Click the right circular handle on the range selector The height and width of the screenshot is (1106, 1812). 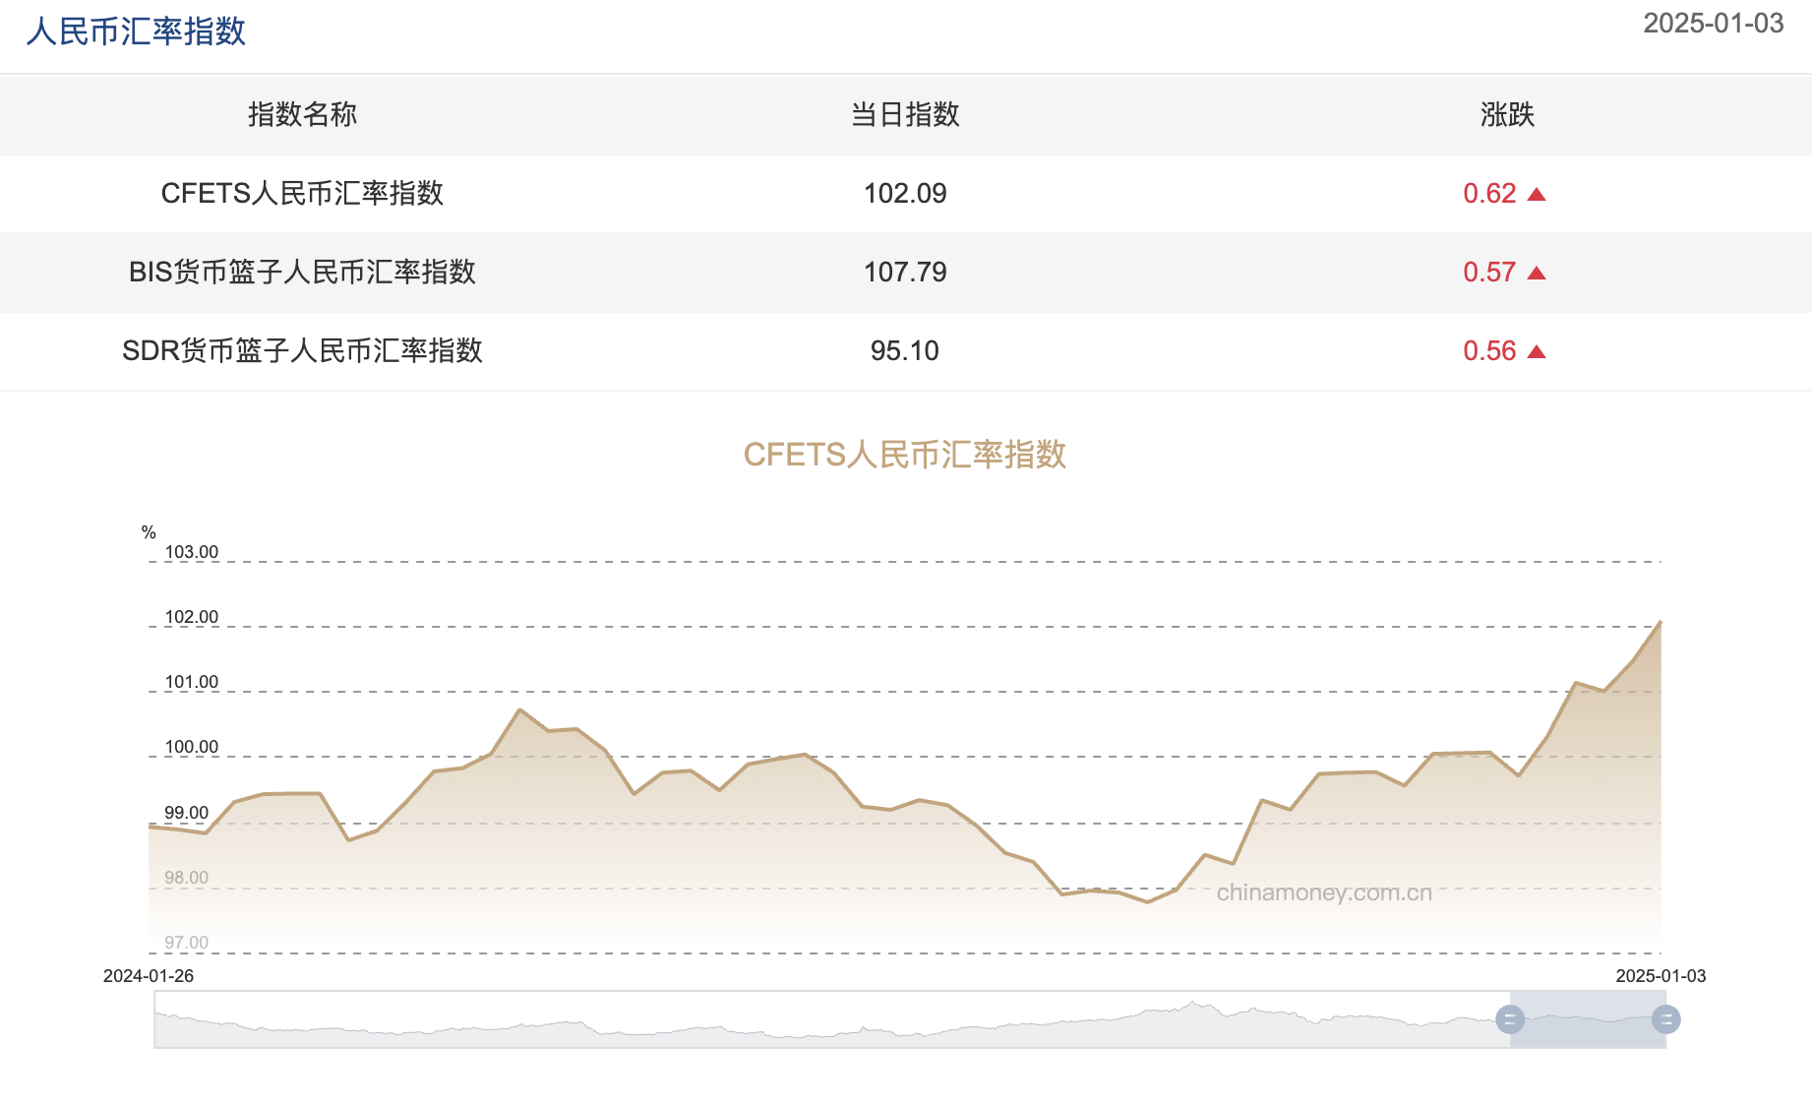(1666, 1020)
